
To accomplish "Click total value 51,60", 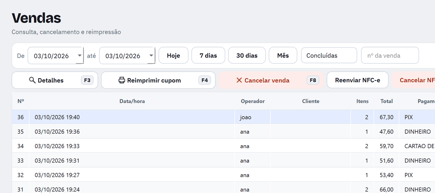I will pos(386,160).
